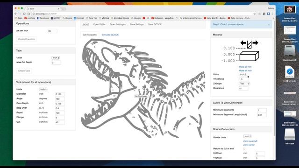Click the Rapid speed input
The height and width of the screenshot is (168, 299).
60,113
